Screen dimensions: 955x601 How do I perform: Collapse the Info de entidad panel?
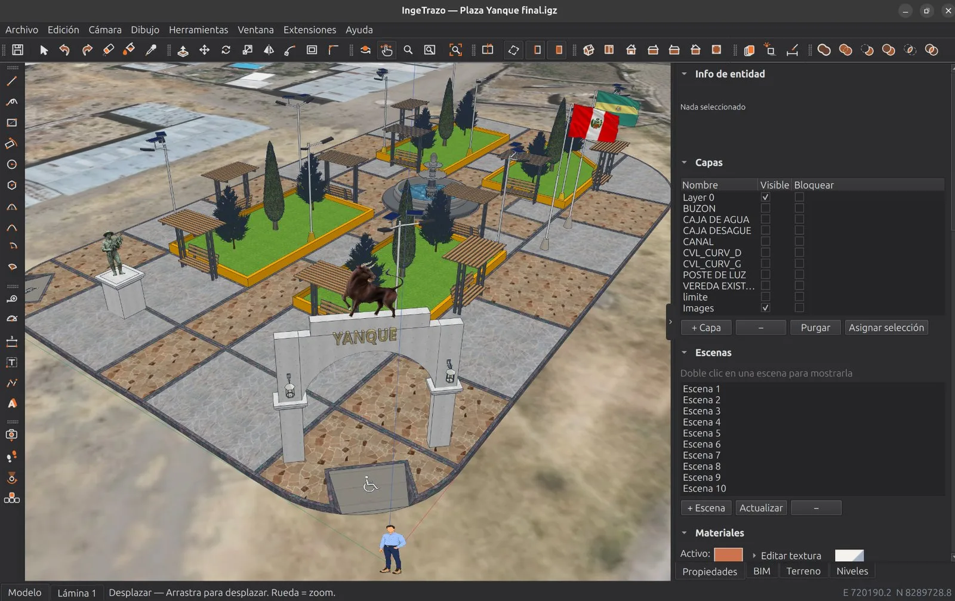[x=684, y=74]
